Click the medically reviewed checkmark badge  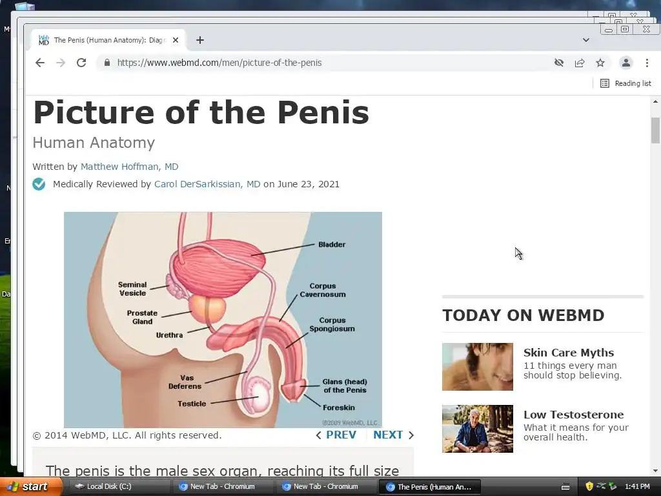pos(39,184)
